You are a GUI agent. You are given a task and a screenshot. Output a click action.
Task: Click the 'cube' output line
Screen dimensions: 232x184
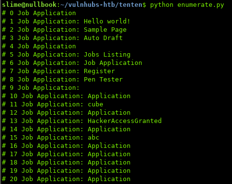pyautogui.click(x=53, y=104)
